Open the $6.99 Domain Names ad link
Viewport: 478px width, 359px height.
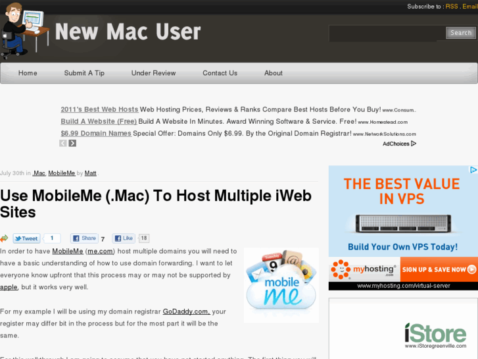pyautogui.click(x=96, y=133)
